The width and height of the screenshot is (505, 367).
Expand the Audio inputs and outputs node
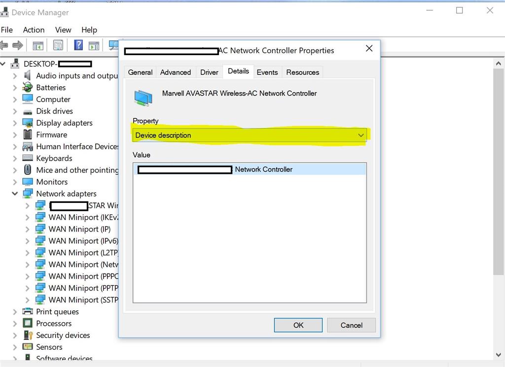[15, 76]
